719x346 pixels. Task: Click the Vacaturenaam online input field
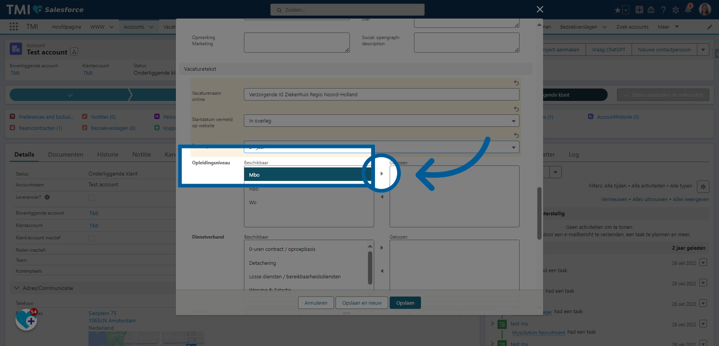point(382,94)
